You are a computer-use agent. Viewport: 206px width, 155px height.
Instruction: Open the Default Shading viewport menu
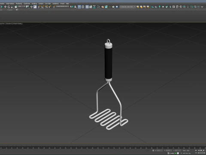pos(18,24)
